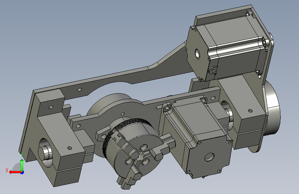299x194 pixels.
Task: Click the red X-axis arrow of the triad
Action: pyautogui.click(x=14, y=172)
